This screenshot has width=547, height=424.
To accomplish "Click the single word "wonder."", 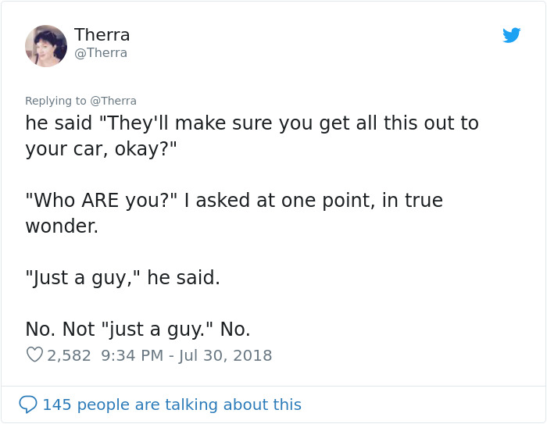I will [x=63, y=226].
